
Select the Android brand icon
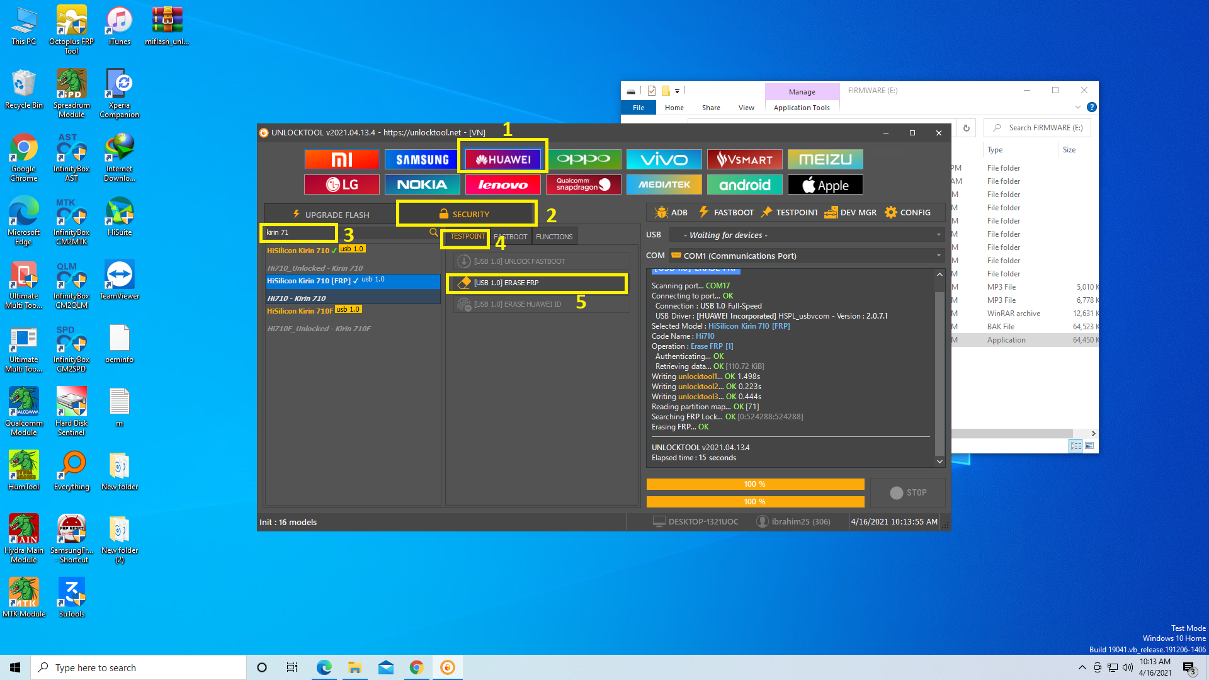click(x=744, y=184)
